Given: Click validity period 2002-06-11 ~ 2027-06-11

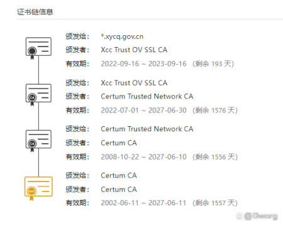Looking at the screenshot, I should click(x=143, y=203).
